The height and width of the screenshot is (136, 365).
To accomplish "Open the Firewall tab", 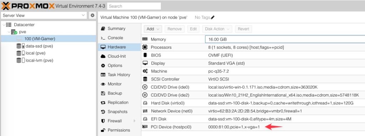I will 119,121.
